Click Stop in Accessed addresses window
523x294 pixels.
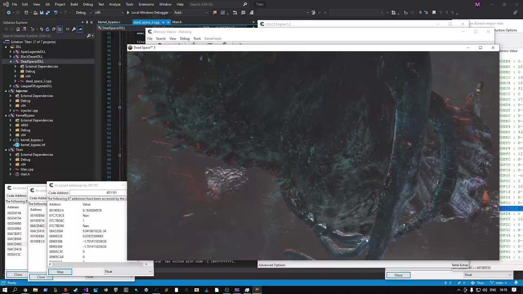click(60, 272)
